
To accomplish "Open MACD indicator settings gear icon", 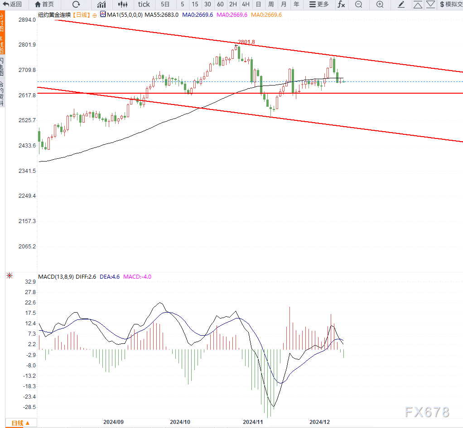I will click(9, 276).
